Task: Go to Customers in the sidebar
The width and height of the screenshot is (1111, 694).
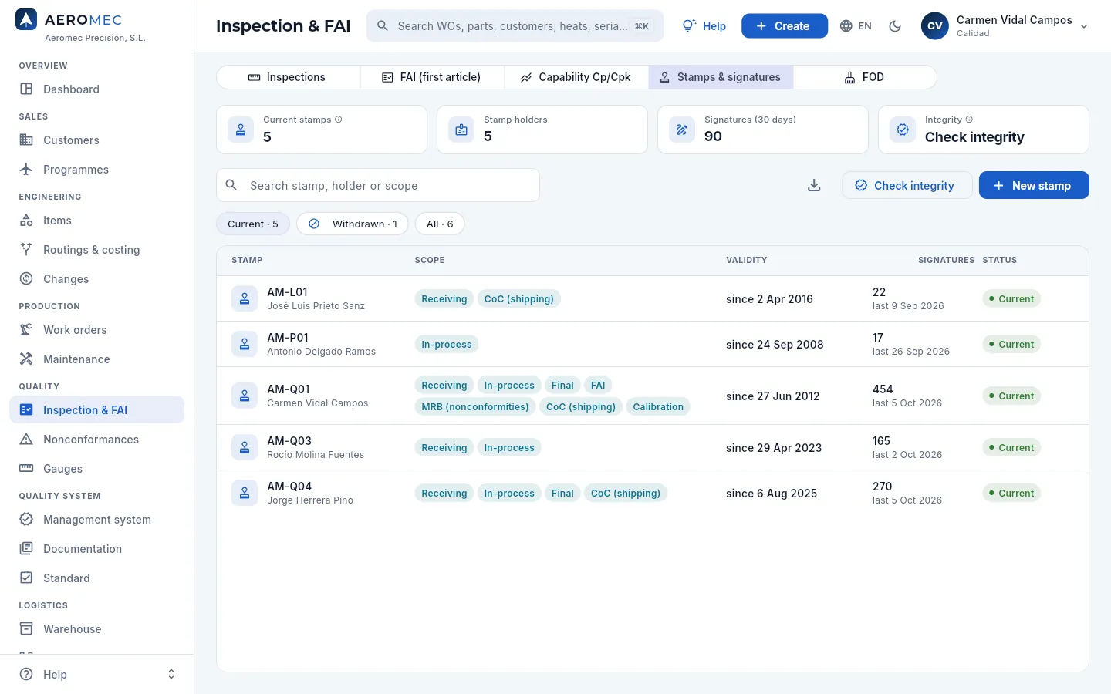Action: point(96,140)
